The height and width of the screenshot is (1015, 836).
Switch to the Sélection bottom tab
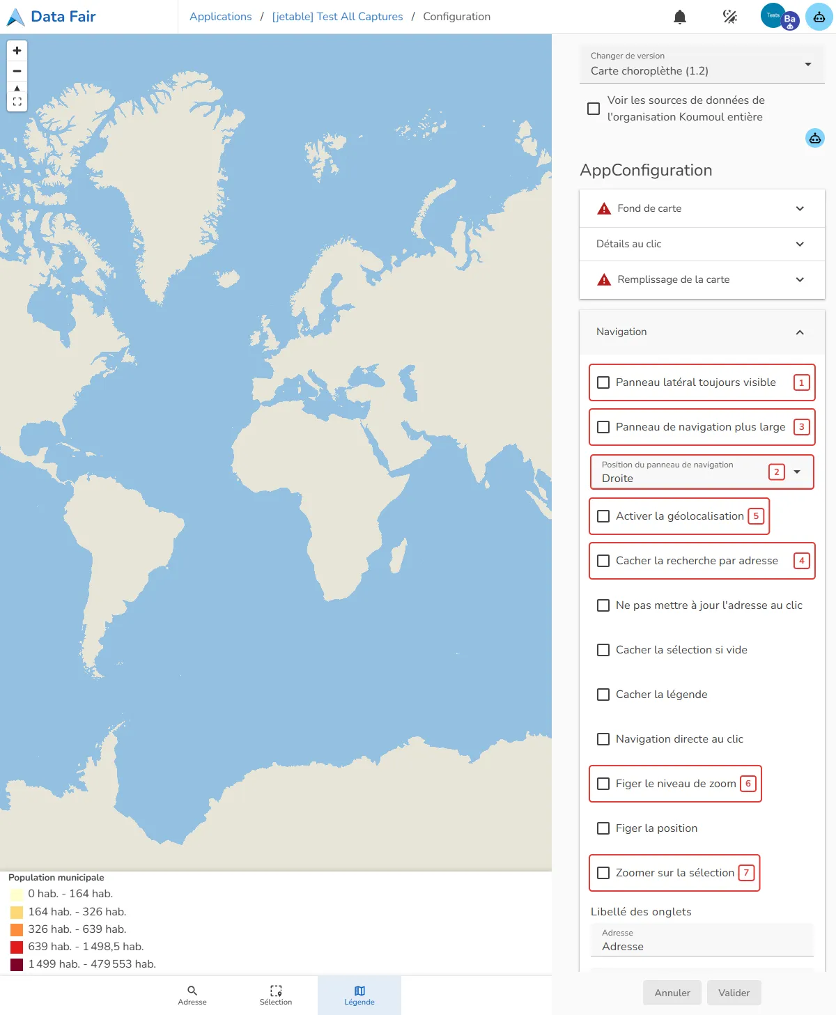tap(276, 995)
